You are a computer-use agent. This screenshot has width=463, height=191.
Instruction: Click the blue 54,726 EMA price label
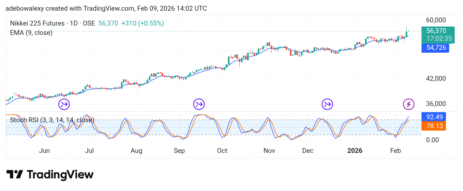click(x=435, y=48)
